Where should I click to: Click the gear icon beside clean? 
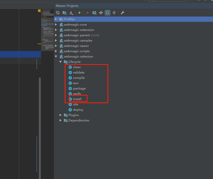click(x=70, y=67)
